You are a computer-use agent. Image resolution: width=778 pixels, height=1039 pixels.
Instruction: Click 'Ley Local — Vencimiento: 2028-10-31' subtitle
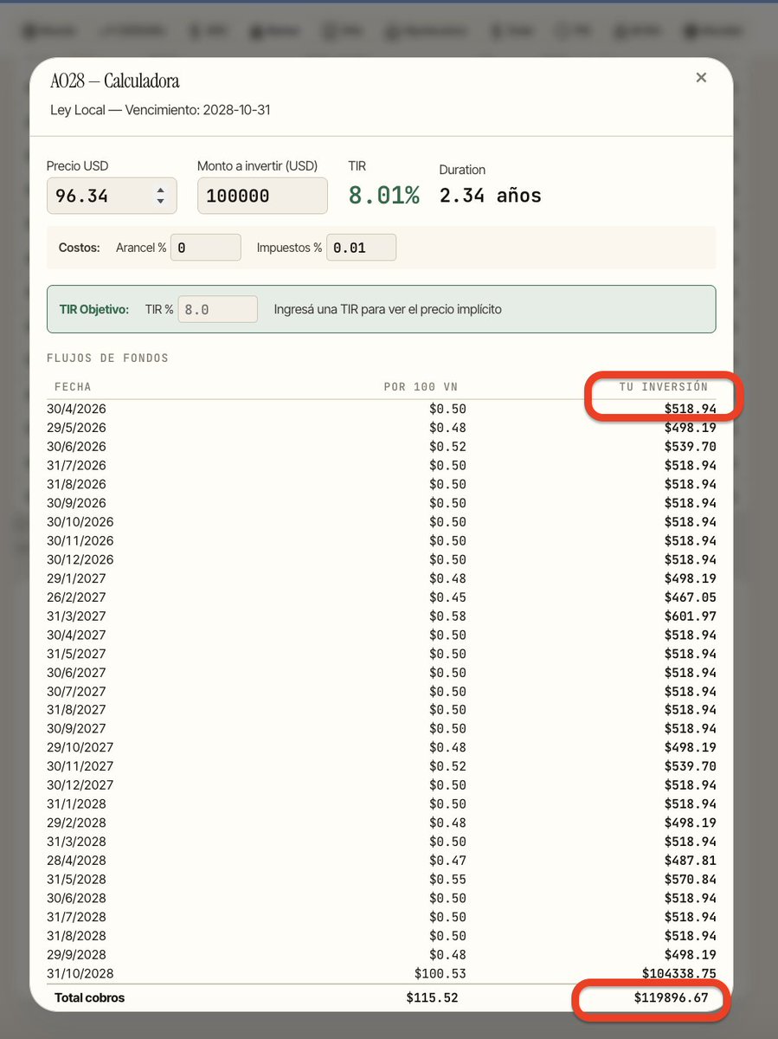(x=160, y=111)
